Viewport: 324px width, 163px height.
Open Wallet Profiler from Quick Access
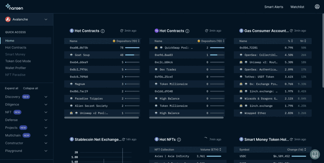pyautogui.click(x=16, y=68)
